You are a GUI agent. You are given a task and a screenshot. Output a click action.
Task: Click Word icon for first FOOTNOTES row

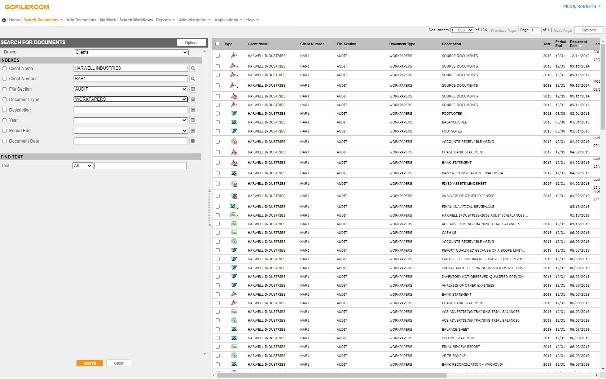point(234,113)
